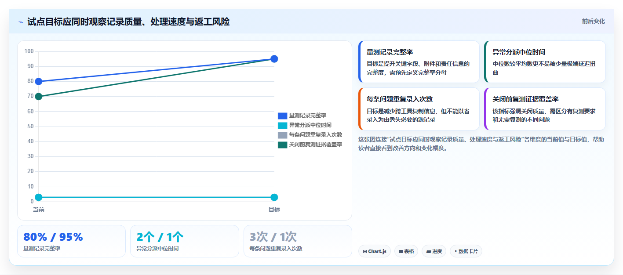Click the blue data point at 80
The image size is (623, 275).
(x=39, y=81)
